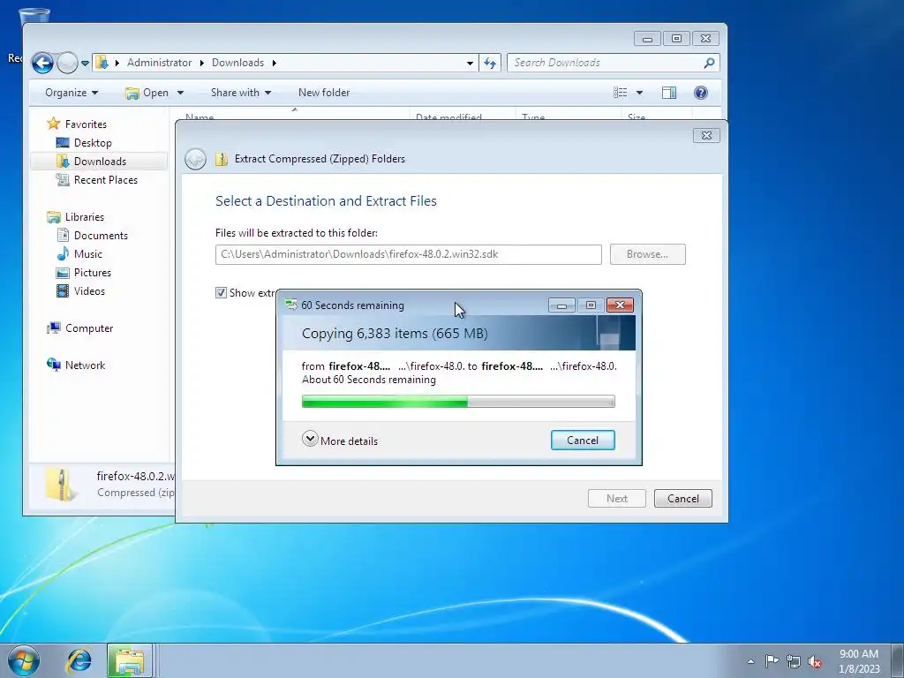The image size is (904, 678).
Task: Open the Documents library
Action: coord(101,235)
